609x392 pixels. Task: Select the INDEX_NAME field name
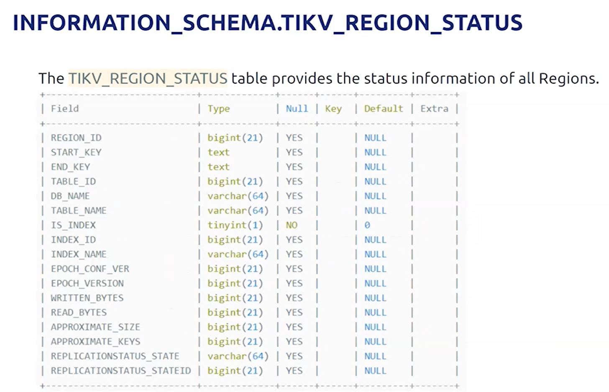click(79, 254)
